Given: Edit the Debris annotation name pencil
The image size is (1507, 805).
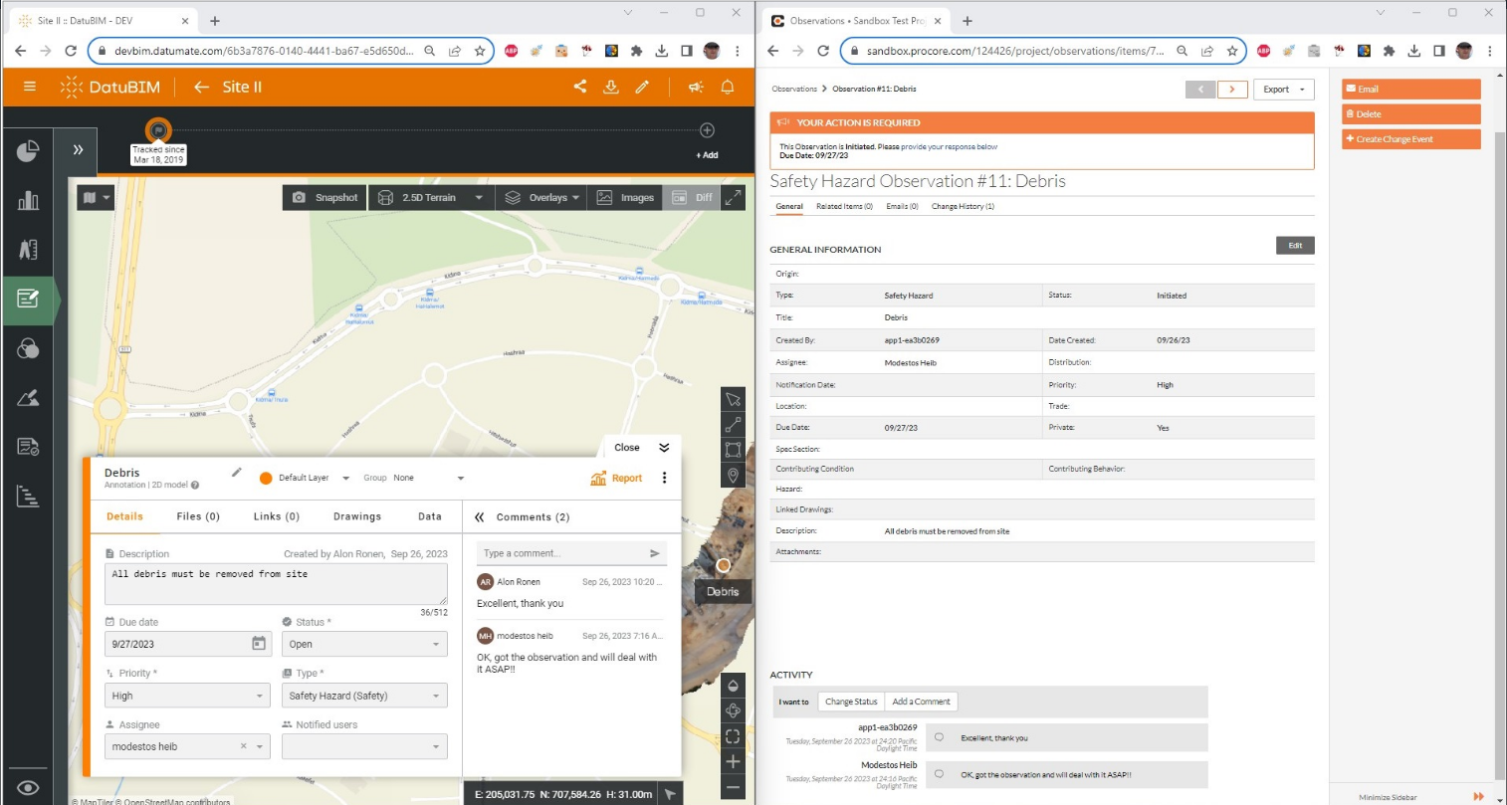Looking at the screenshot, I should [x=236, y=472].
